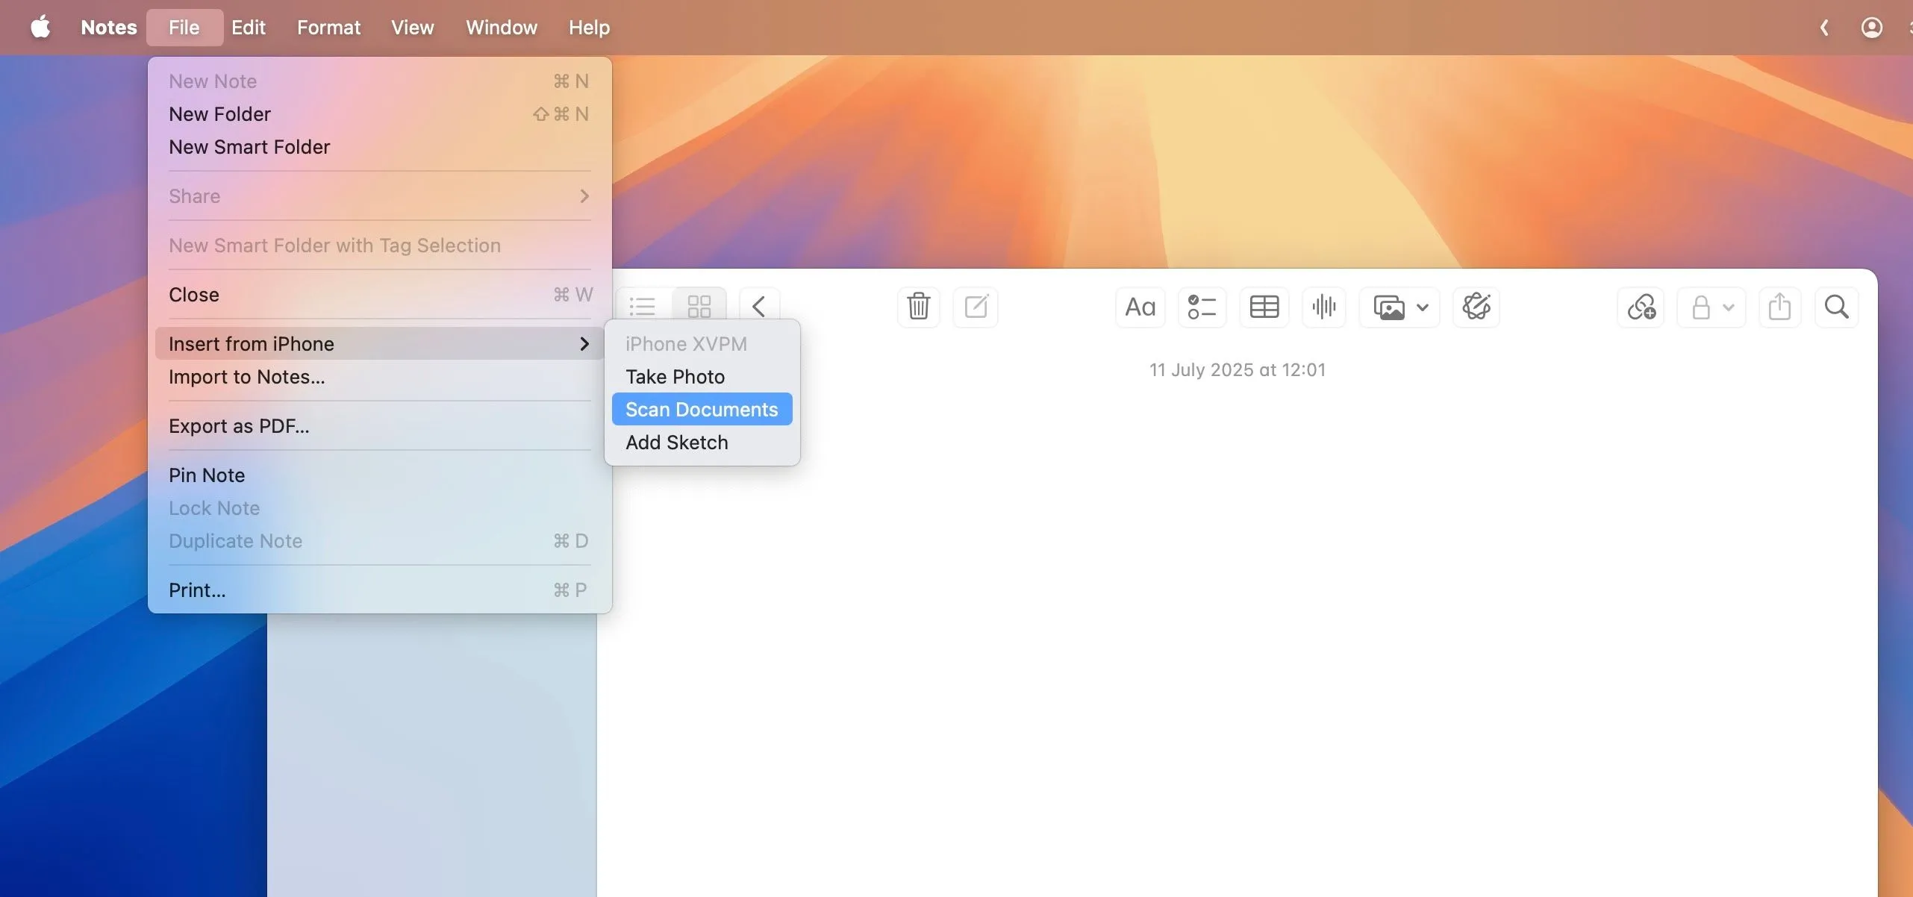Open the View menu
The height and width of the screenshot is (897, 1913).
412,28
